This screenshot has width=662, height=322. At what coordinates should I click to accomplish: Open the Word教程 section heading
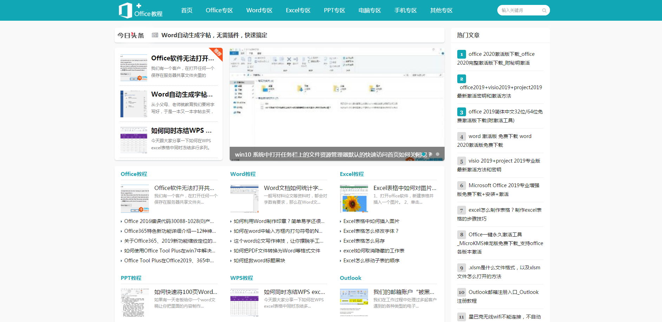(243, 174)
